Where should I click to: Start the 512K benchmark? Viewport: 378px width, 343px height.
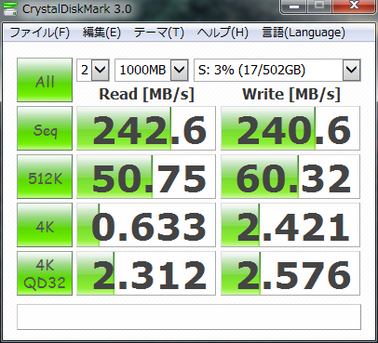(45, 177)
